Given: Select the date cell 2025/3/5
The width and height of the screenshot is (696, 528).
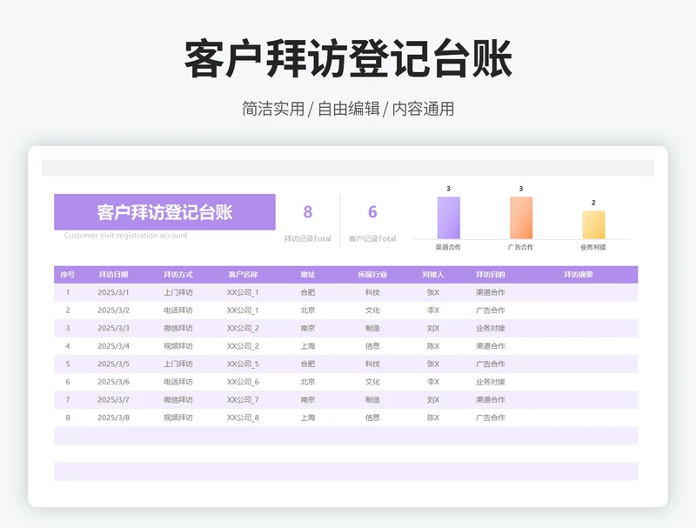Looking at the screenshot, I should (x=113, y=364).
